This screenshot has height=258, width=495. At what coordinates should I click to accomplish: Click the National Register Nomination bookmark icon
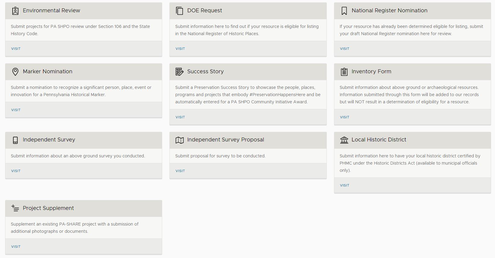tap(344, 11)
